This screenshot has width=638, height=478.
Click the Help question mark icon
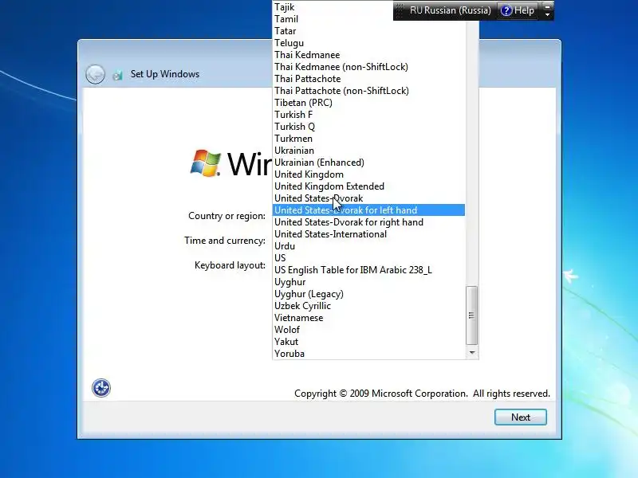pyautogui.click(x=506, y=10)
